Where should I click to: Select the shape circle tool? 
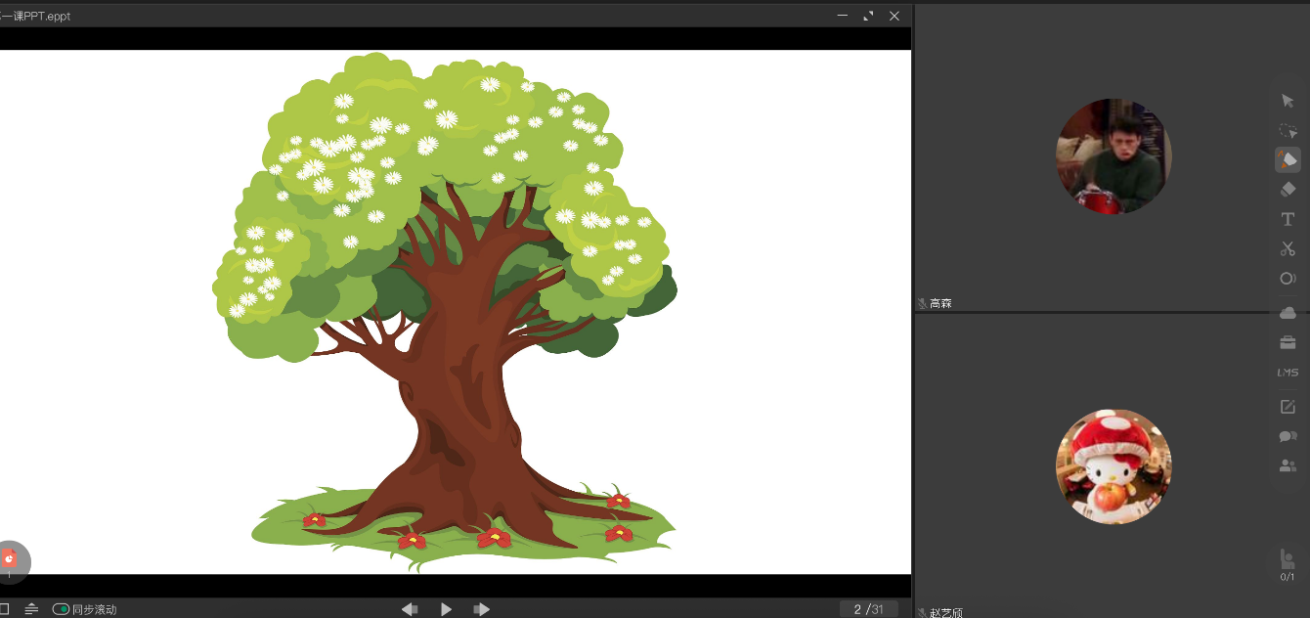pyautogui.click(x=1288, y=279)
